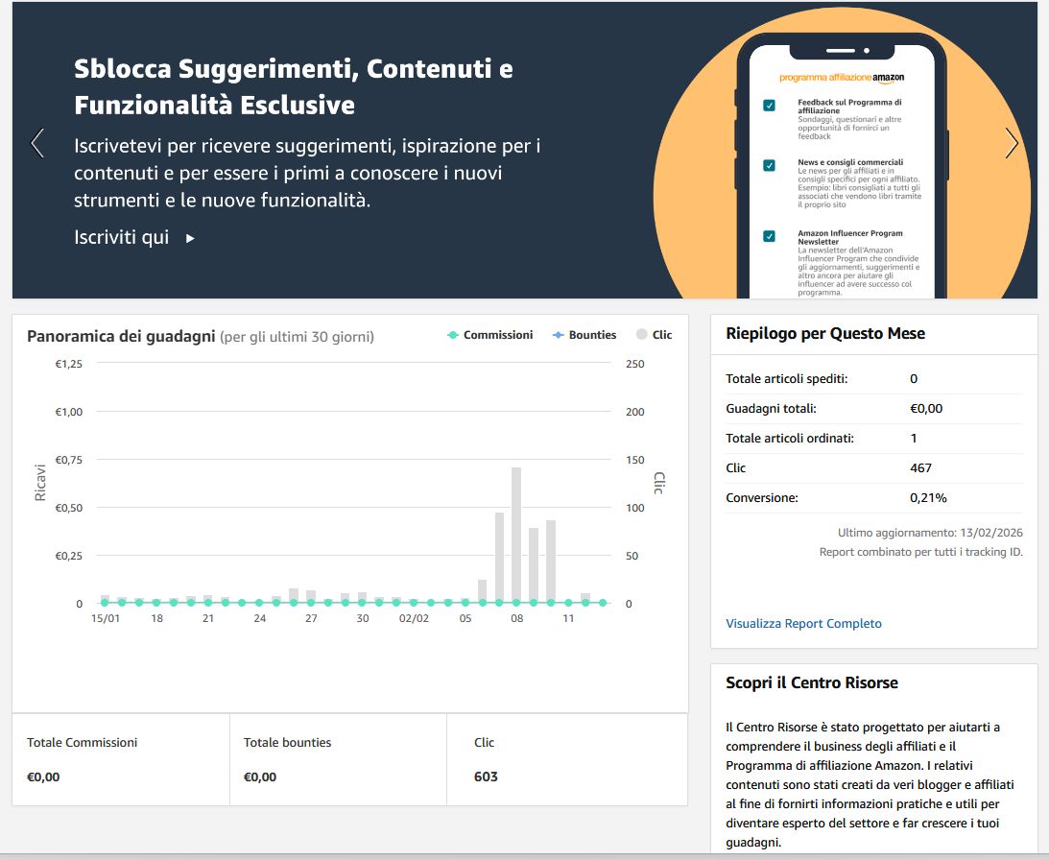Select the Totale Commissioni summary tab

[x=120, y=758]
